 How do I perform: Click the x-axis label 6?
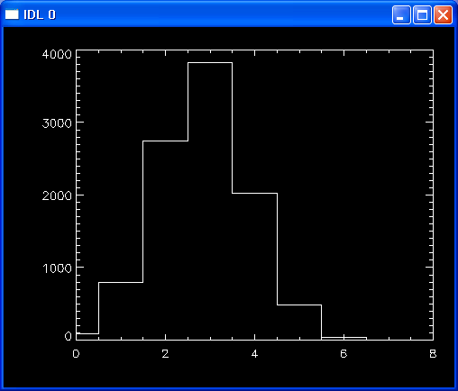point(343,354)
